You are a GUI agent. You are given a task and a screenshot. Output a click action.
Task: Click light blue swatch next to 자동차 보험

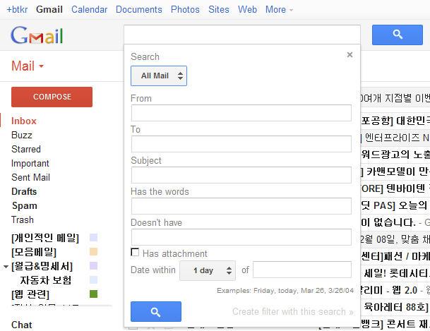click(93, 279)
